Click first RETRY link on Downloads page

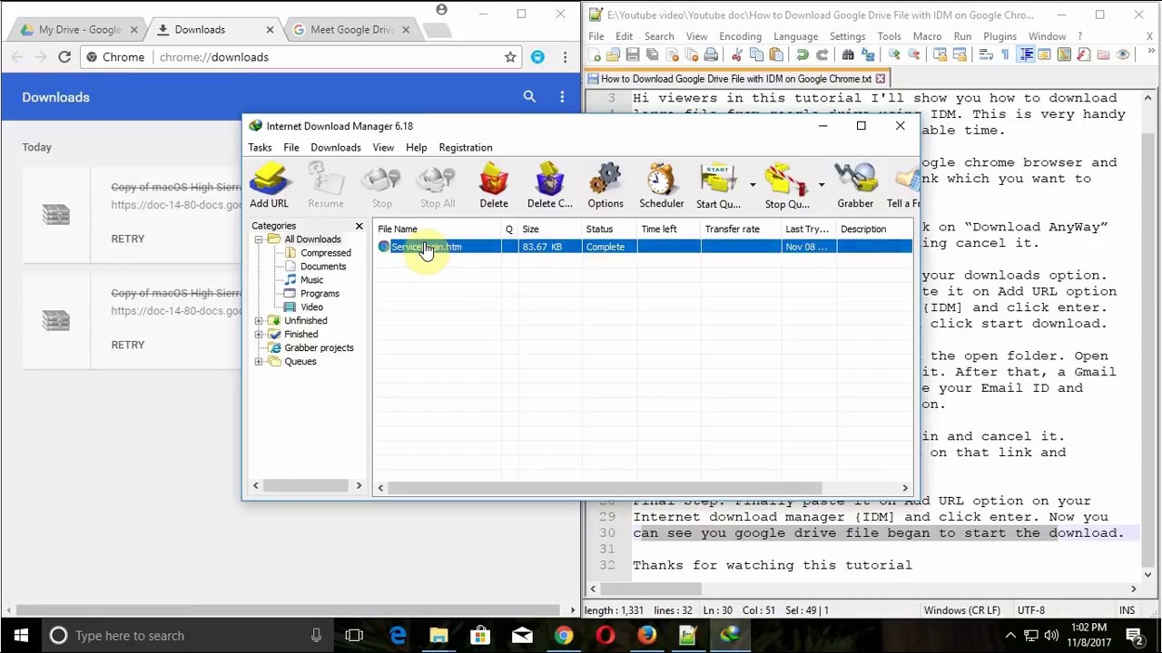pyautogui.click(x=127, y=239)
